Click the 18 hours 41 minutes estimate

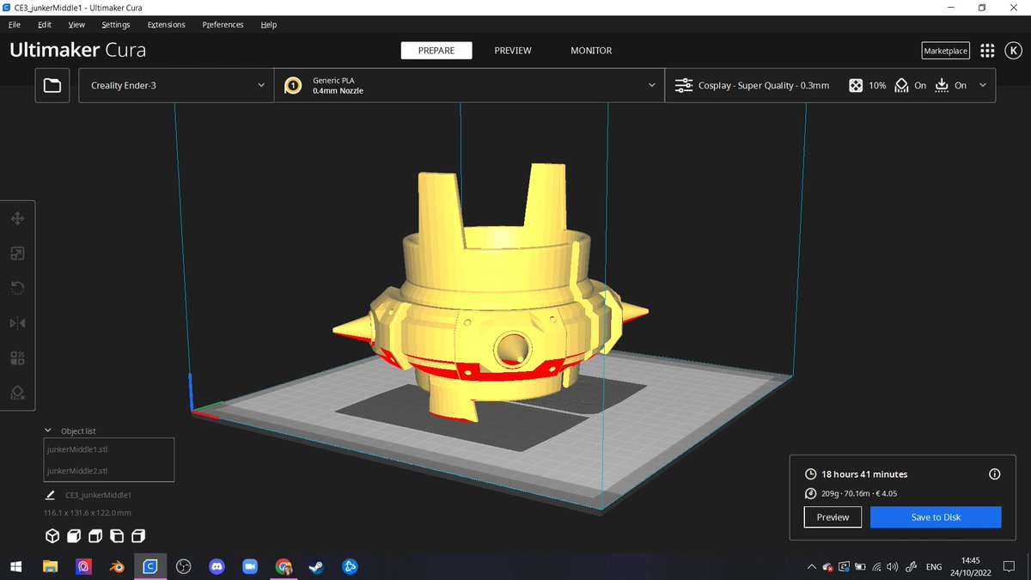864,474
